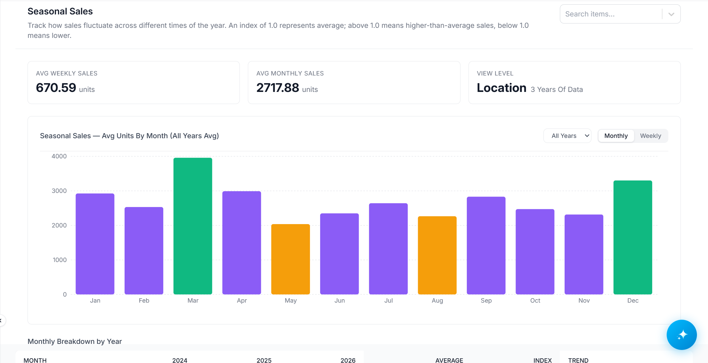
Task: Click into the Search items field
Action: (611, 14)
